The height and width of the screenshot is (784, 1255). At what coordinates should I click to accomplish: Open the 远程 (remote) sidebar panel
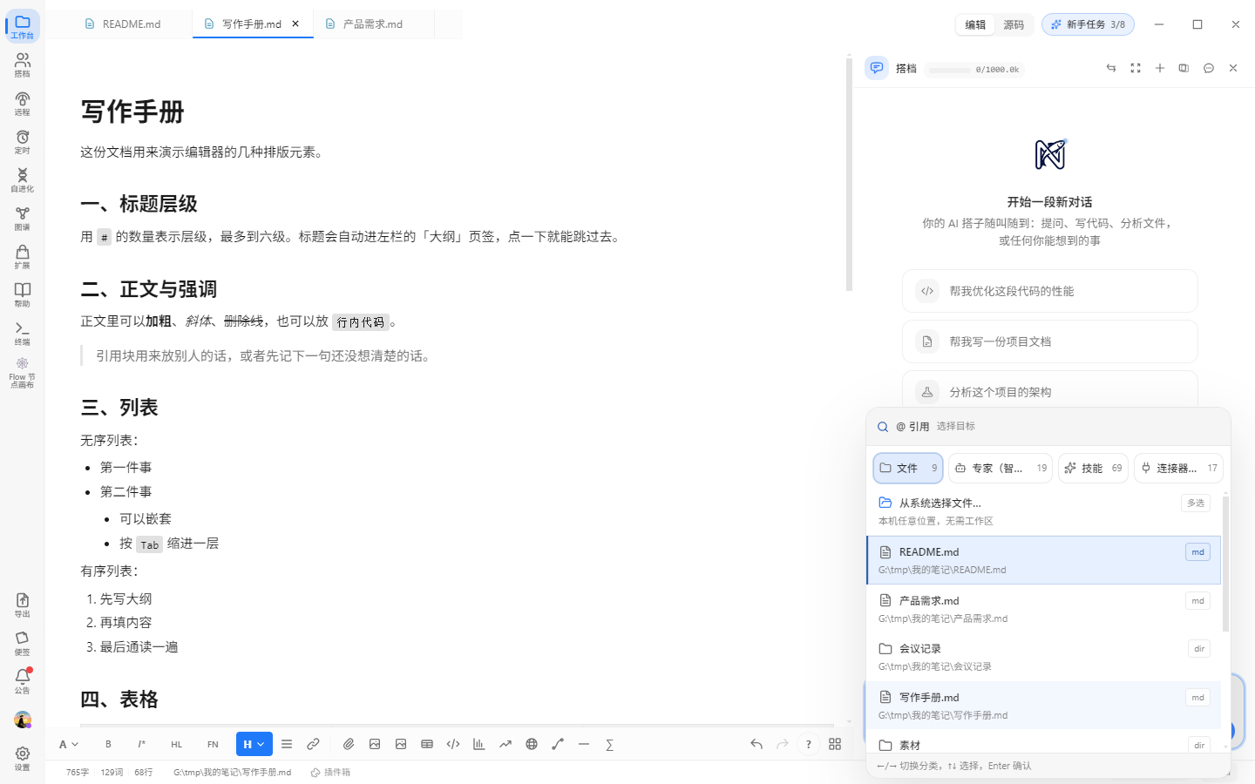click(23, 103)
